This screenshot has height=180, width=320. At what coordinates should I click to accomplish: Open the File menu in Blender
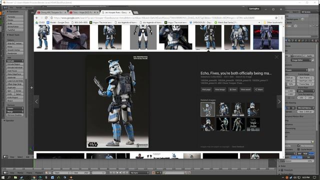pyautogui.click(x=11, y=7)
